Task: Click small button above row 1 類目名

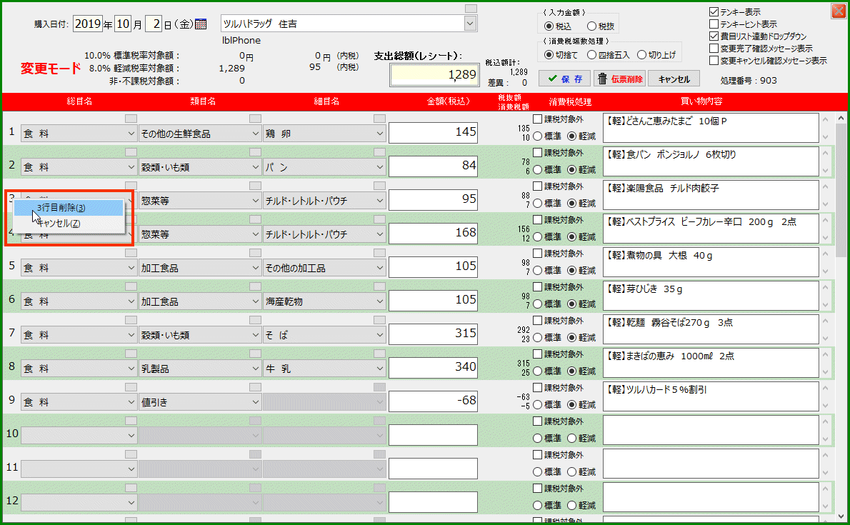Action: pos(255,119)
